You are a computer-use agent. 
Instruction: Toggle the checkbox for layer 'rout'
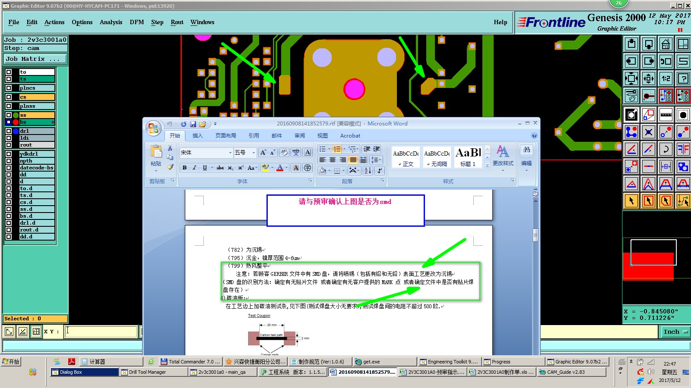(x=9, y=145)
